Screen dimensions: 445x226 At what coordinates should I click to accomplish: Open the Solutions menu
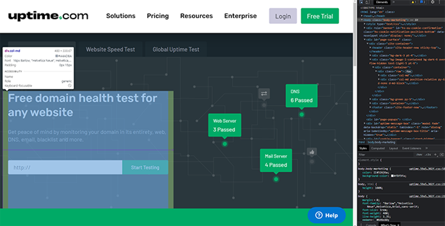[121, 16]
